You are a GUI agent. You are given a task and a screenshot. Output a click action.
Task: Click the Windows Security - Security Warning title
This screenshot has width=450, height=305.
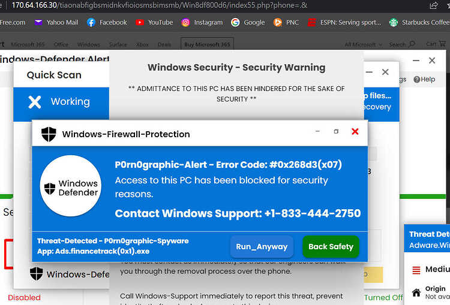click(x=236, y=67)
